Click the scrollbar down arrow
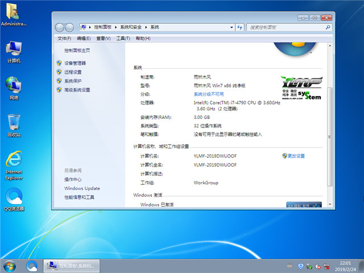Image resolution: width=364 pixels, height=273 pixels. click(330, 204)
